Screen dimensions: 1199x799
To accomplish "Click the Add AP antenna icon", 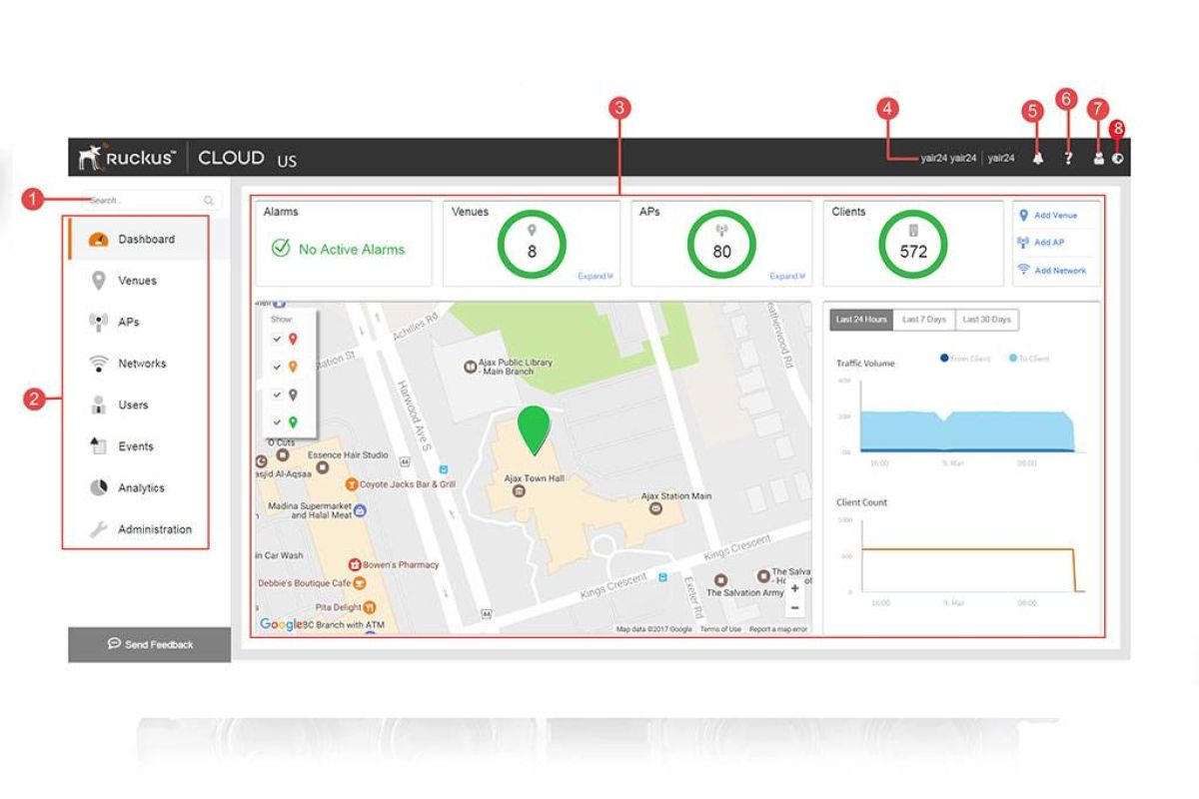I will (1023, 243).
